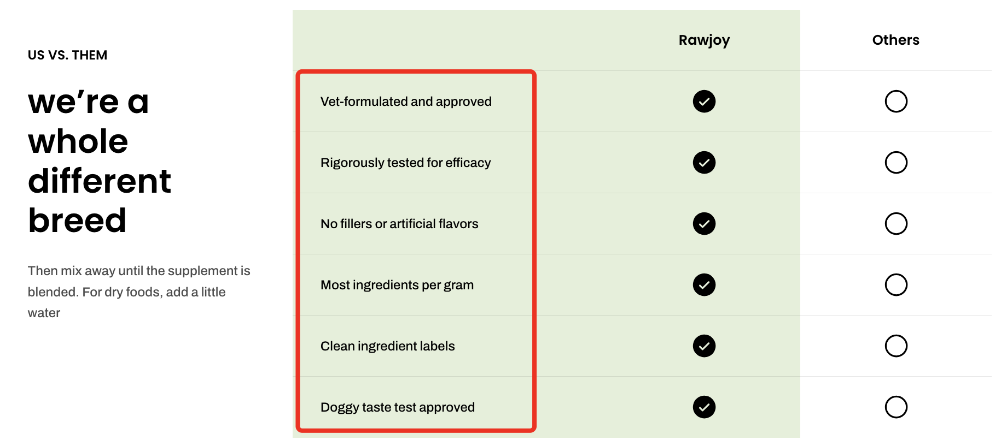Click Rawjoy checkmark for Rigorously tested for efficacy
1001x446 pixels.
coord(704,163)
